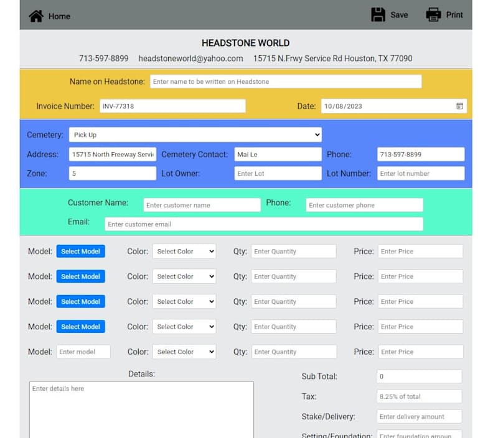
Task: Click the Save floppy disk icon
Action: (x=378, y=14)
